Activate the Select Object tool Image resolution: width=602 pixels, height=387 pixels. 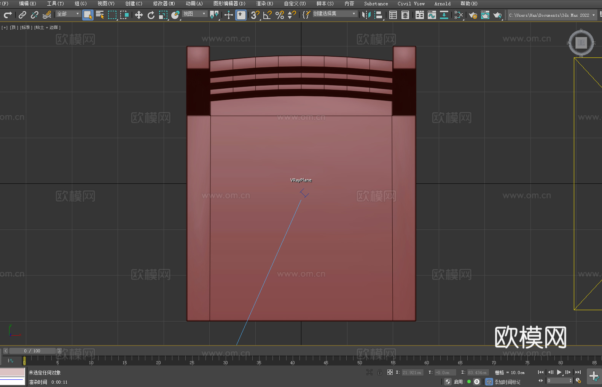88,15
